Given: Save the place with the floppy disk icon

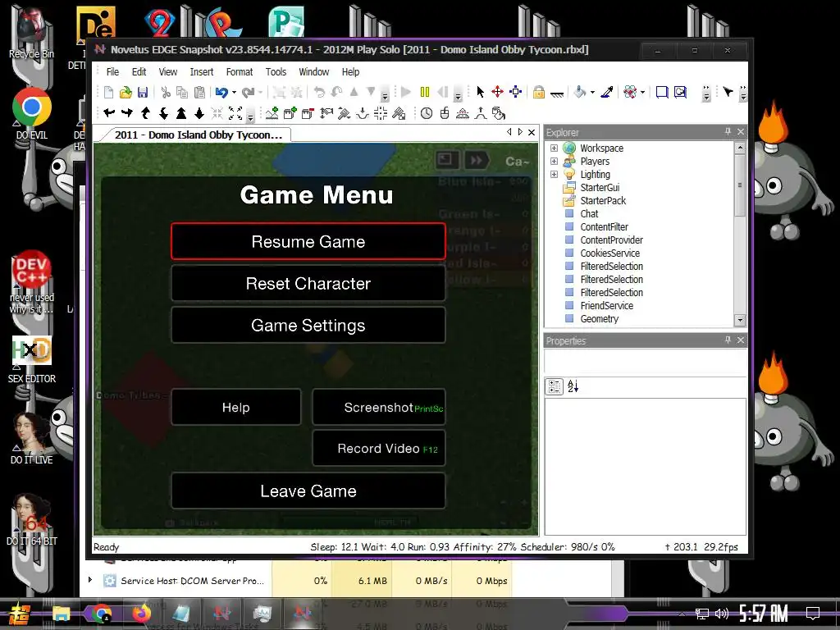Looking at the screenshot, I should pos(143,92).
